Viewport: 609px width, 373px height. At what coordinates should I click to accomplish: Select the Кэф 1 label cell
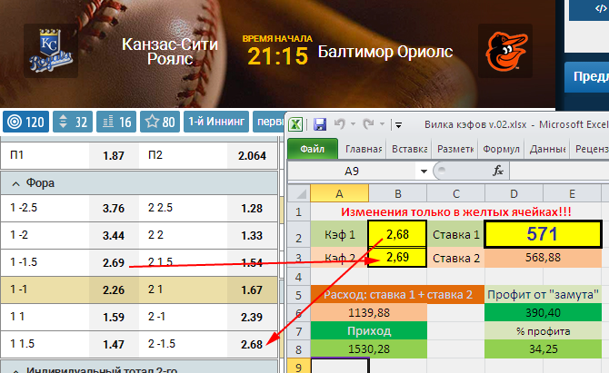click(x=339, y=234)
